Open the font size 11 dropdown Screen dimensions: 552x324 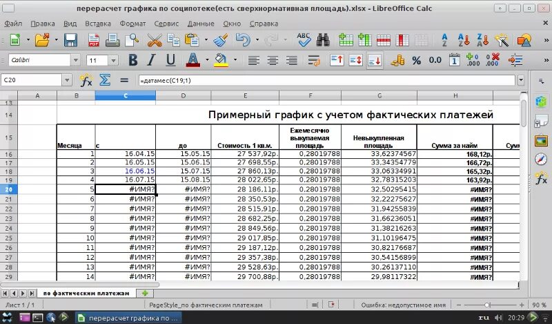click(113, 60)
